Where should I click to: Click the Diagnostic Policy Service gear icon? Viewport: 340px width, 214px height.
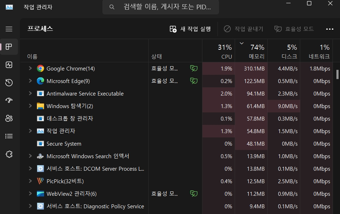point(40,206)
